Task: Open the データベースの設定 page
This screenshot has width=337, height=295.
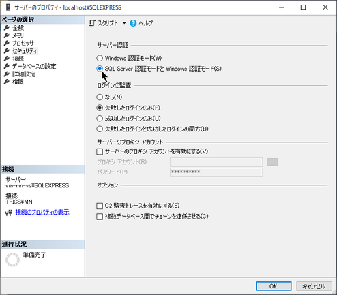Action: pos(34,66)
